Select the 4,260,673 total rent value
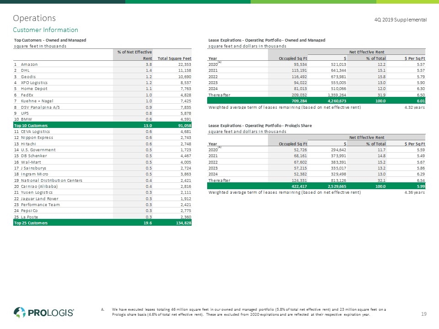 tap(337, 101)
